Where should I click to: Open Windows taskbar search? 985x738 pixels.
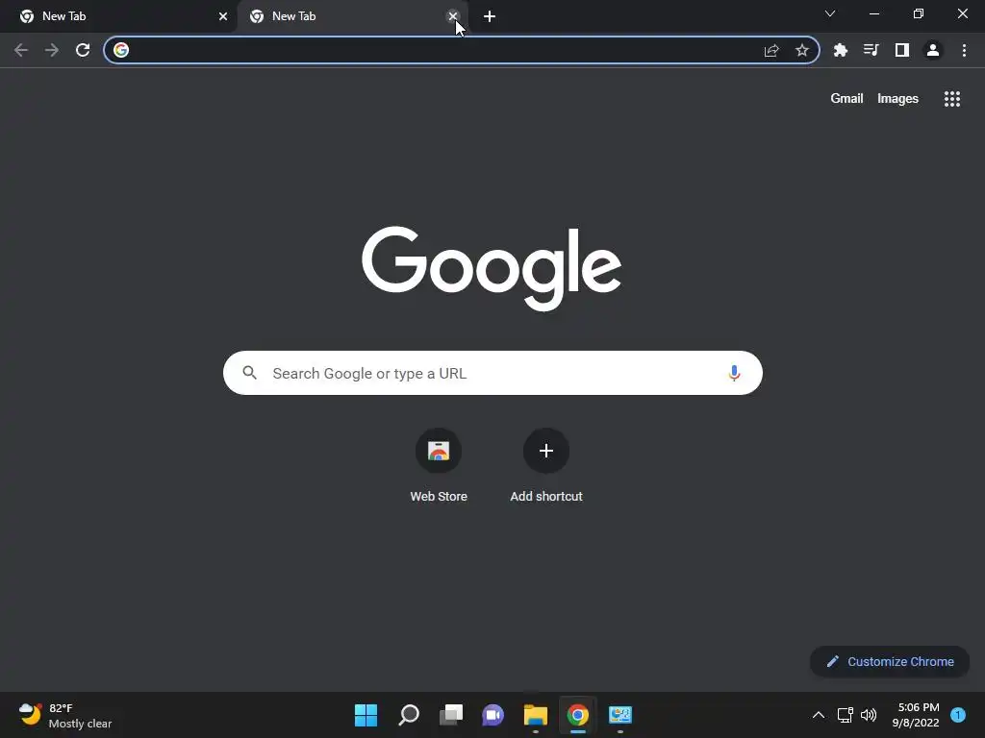coord(409,715)
